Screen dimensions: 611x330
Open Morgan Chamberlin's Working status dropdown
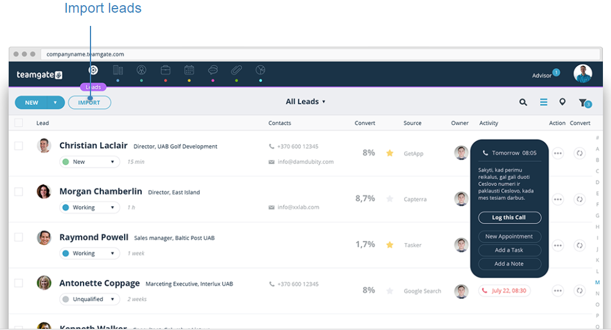pyautogui.click(x=89, y=207)
